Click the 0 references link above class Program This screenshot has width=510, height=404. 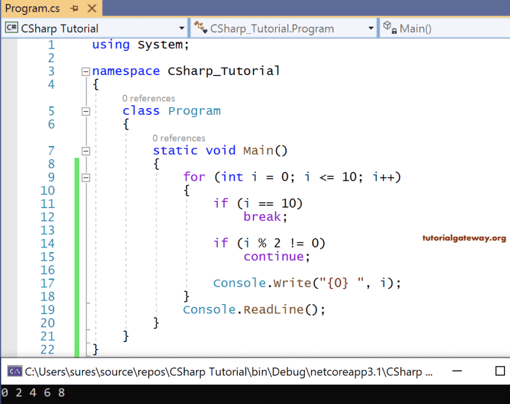click(149, 98)
